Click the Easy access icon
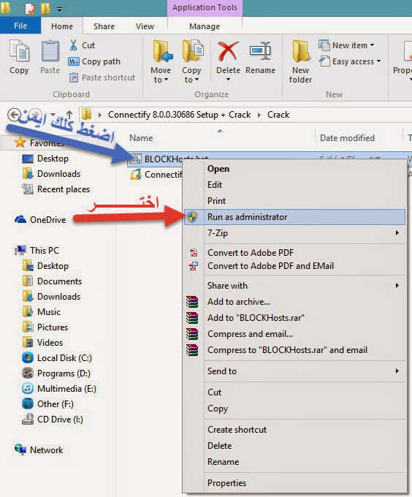 point(324,61)
